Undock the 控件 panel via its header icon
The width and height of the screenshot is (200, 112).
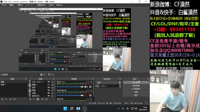(148, 79)
